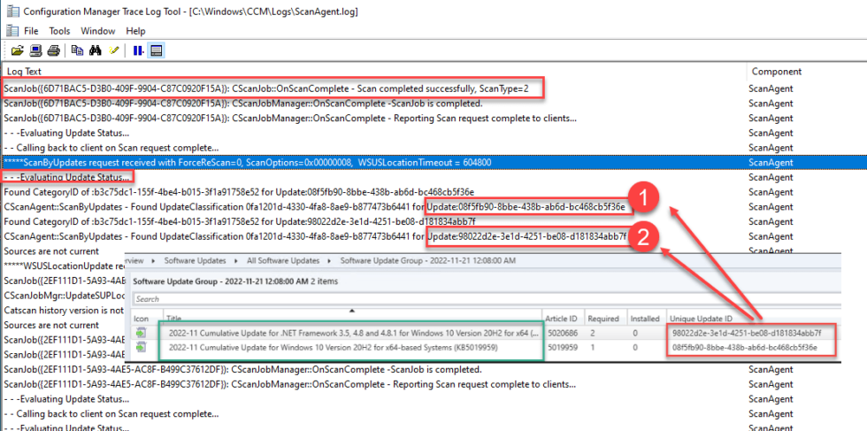Viewport: 867px width, 431px height.
Task: Click the CMTrace title bar icon
Action: pyautogui.click(x=12, y=12)
